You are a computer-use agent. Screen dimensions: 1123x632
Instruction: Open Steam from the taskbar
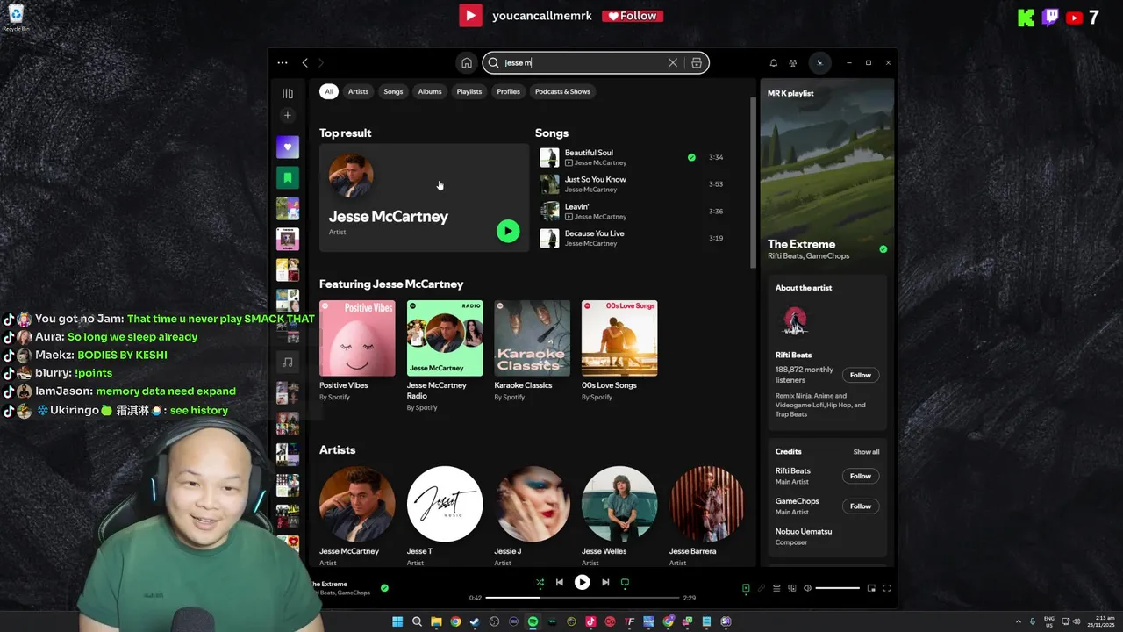475,621
